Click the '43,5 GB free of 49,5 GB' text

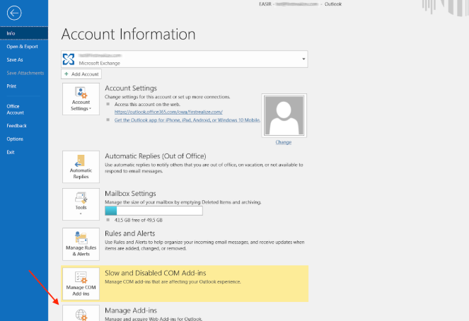(138, 220)
